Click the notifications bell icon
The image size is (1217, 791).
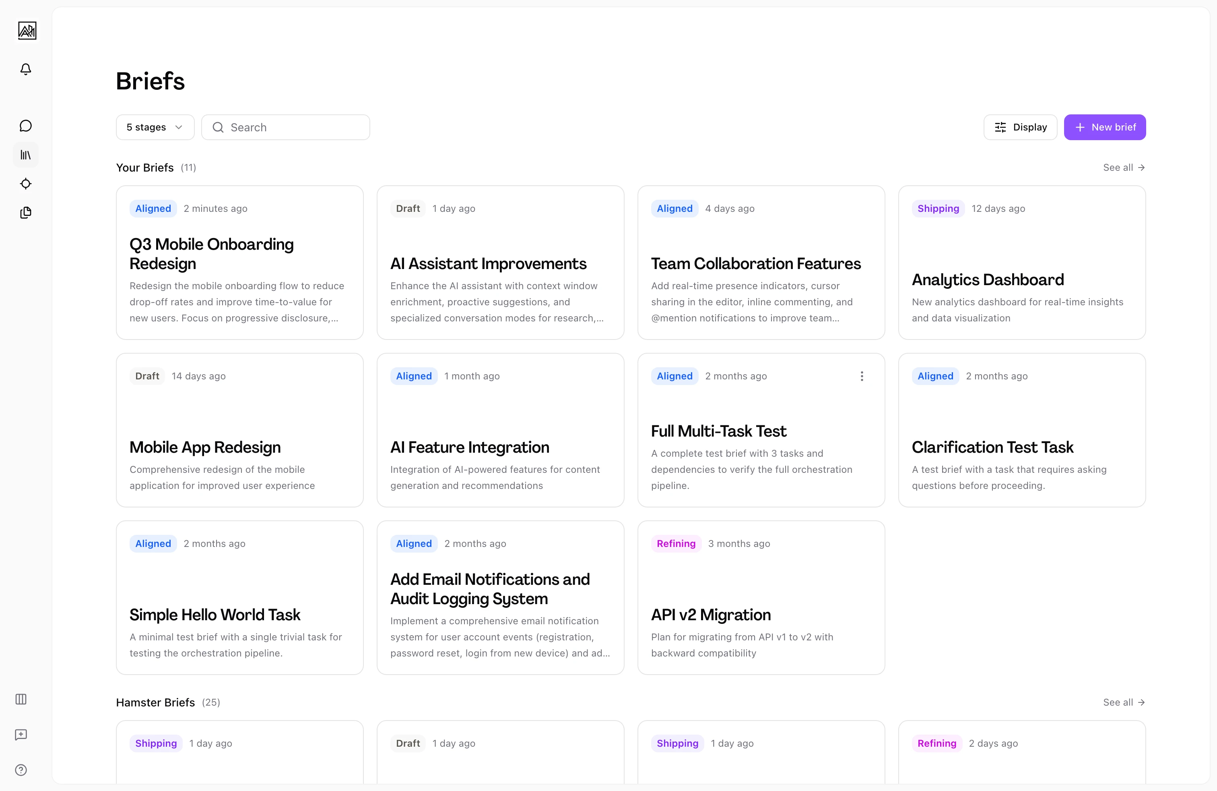pyautogui.click(x=26, y=69)
